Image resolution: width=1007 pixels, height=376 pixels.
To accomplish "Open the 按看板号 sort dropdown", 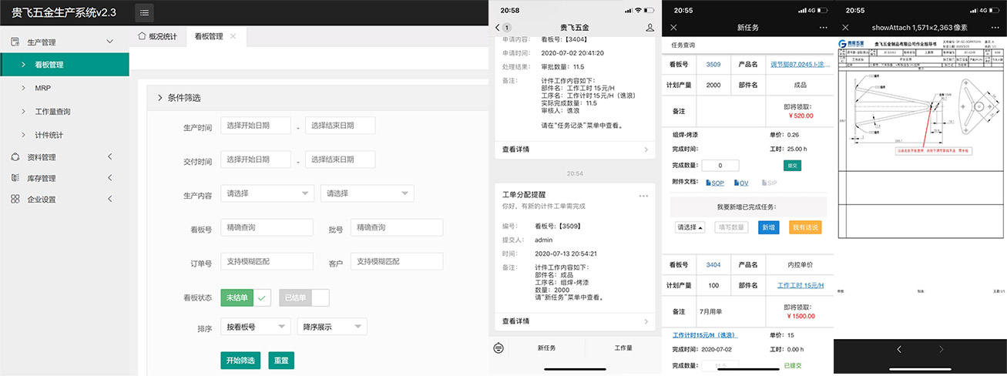I will [254, 327].
